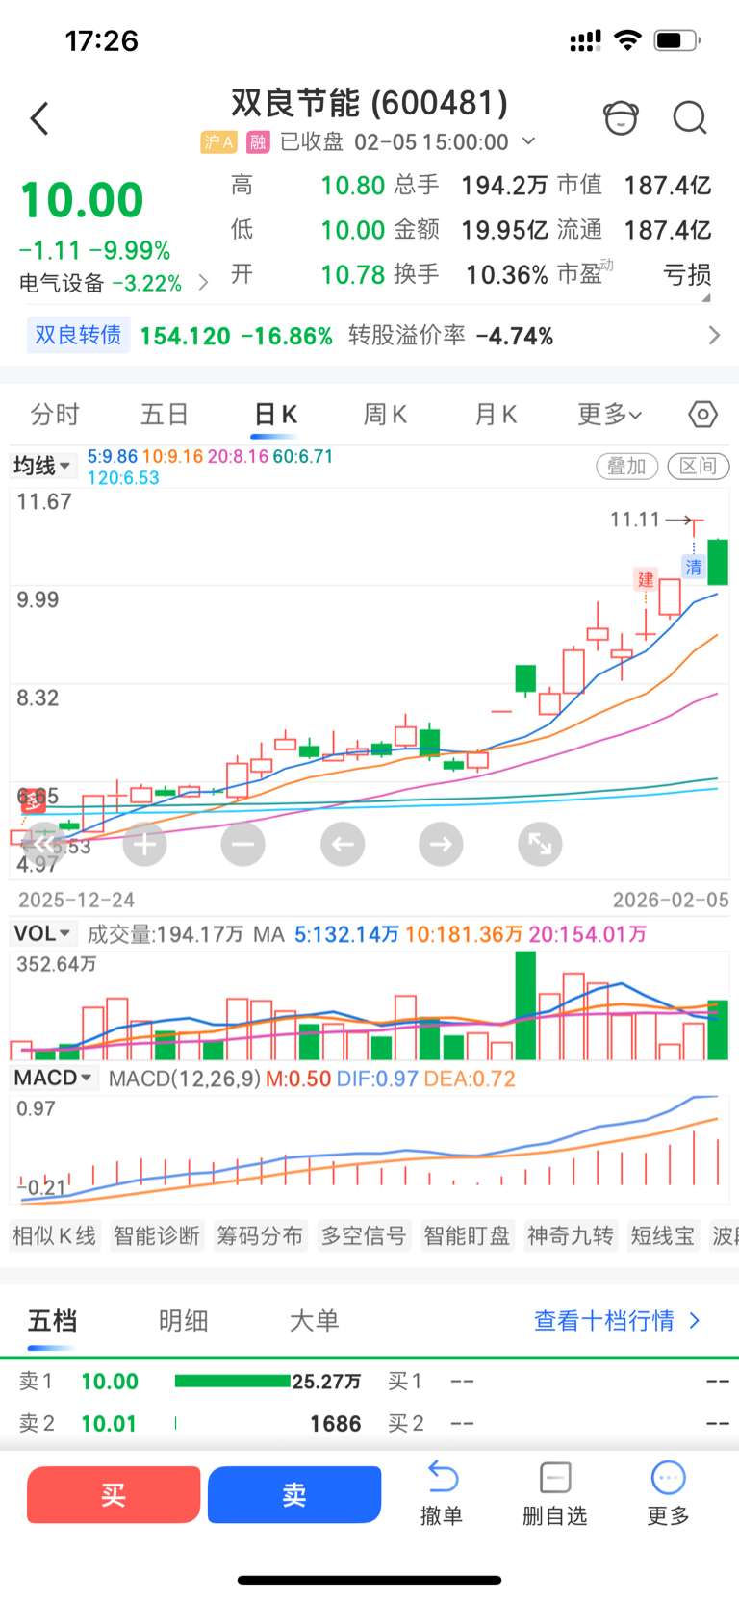Tap the 建 marker on the chart

coord(645,579)
